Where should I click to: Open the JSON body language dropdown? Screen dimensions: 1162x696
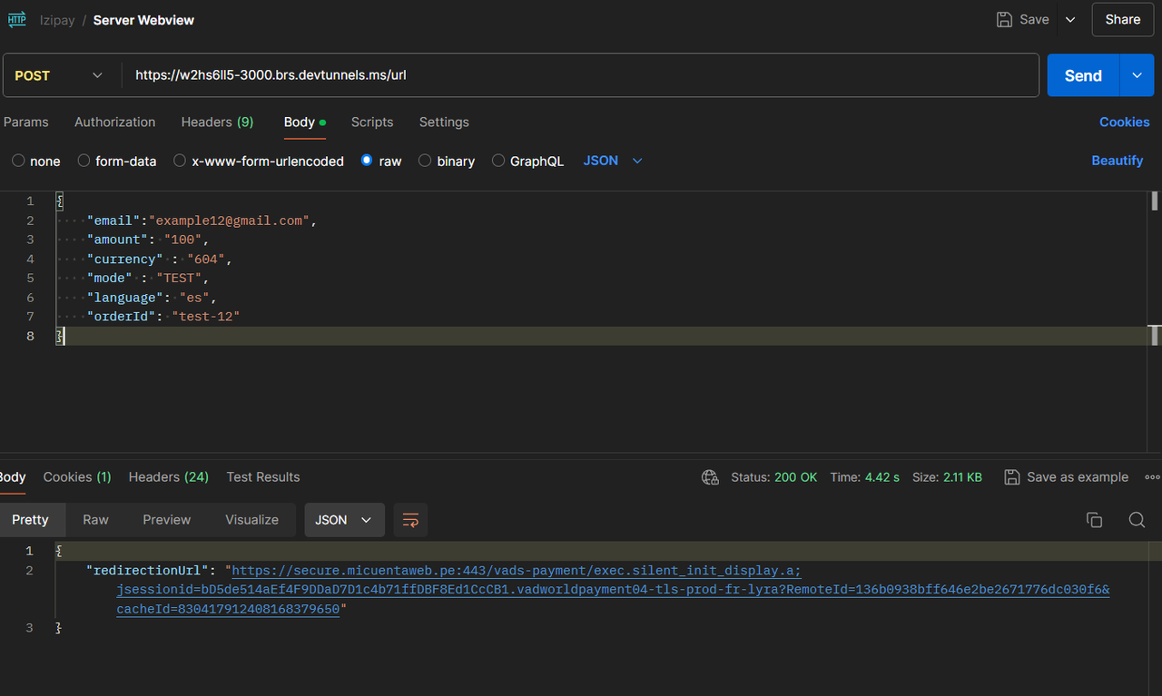(x=613, y=161)
